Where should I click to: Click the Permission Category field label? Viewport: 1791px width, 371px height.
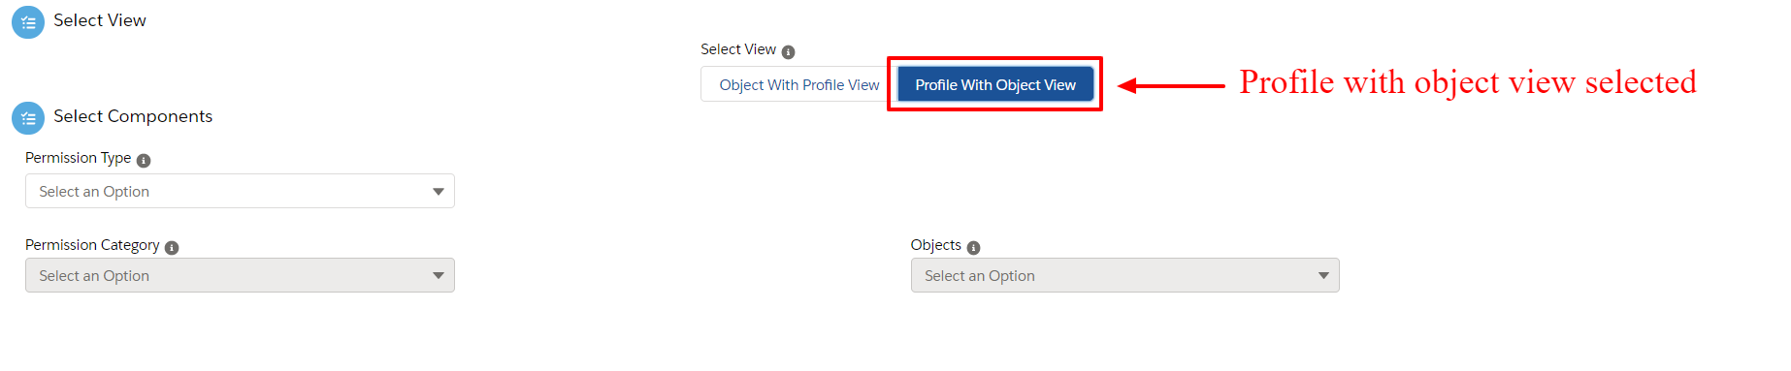coord(92,245)
